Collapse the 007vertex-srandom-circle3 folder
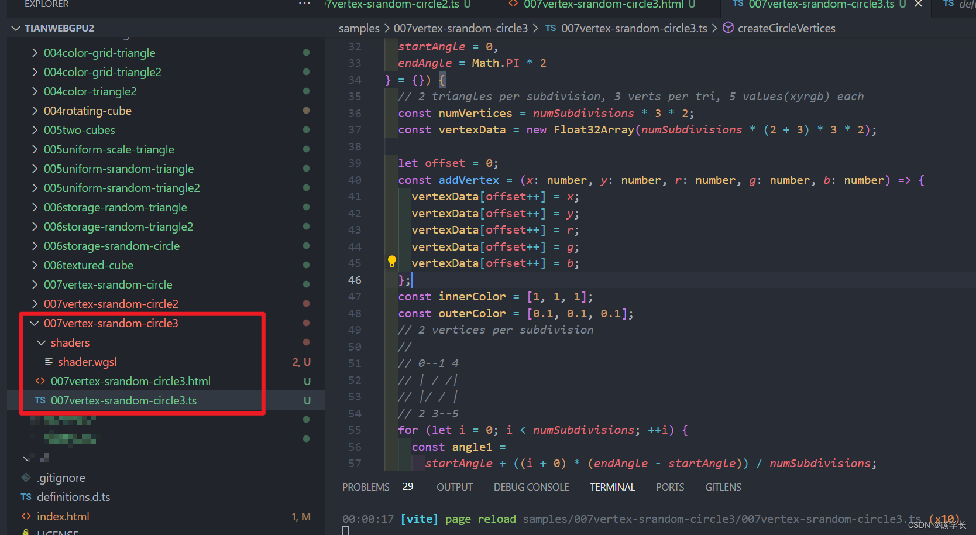Image resolution: width=976 pixels, height=535 pixels. [35, 323]
